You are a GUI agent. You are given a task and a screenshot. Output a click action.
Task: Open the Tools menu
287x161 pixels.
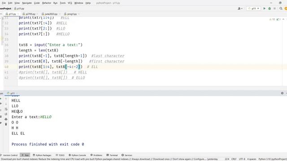pos(63,3)
